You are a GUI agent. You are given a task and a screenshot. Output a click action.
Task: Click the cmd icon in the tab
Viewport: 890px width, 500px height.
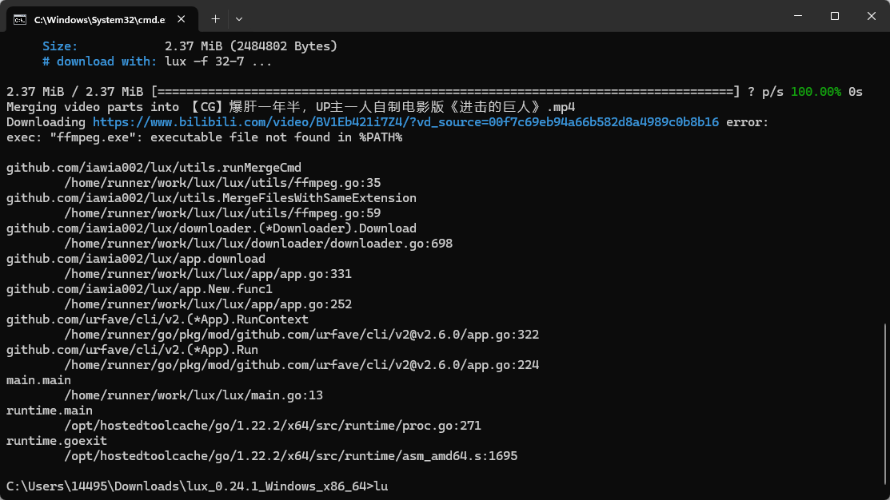coord(20,18)
